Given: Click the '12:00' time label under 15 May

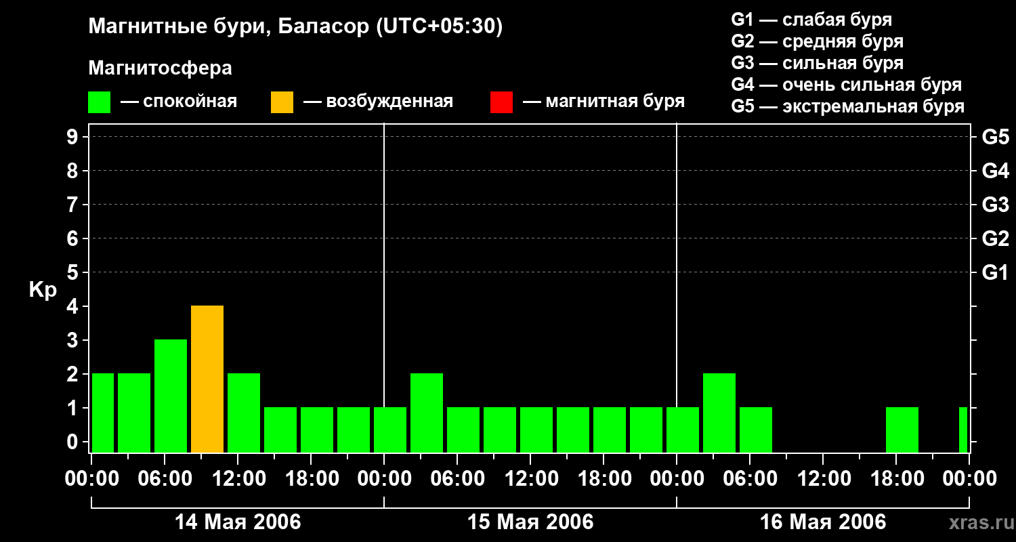Looking at the screenshot, I should (x=530, y=479).
